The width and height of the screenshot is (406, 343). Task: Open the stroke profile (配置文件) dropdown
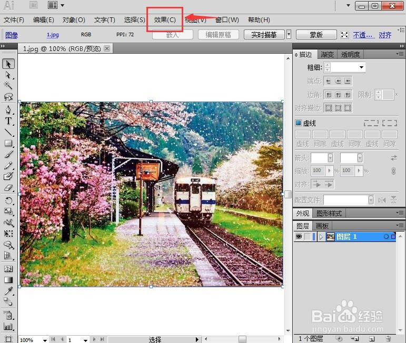coord(371,200)
